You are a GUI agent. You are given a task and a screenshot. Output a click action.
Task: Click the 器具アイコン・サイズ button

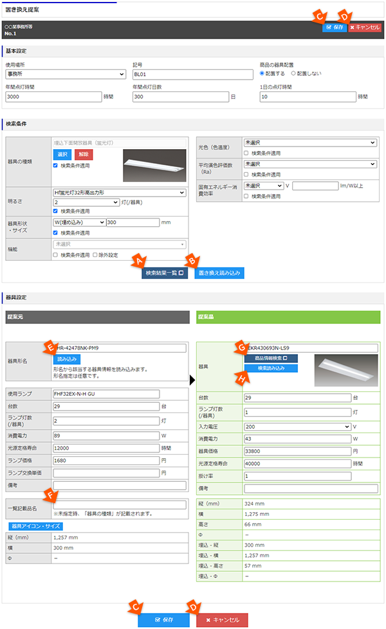click(30, 526)
